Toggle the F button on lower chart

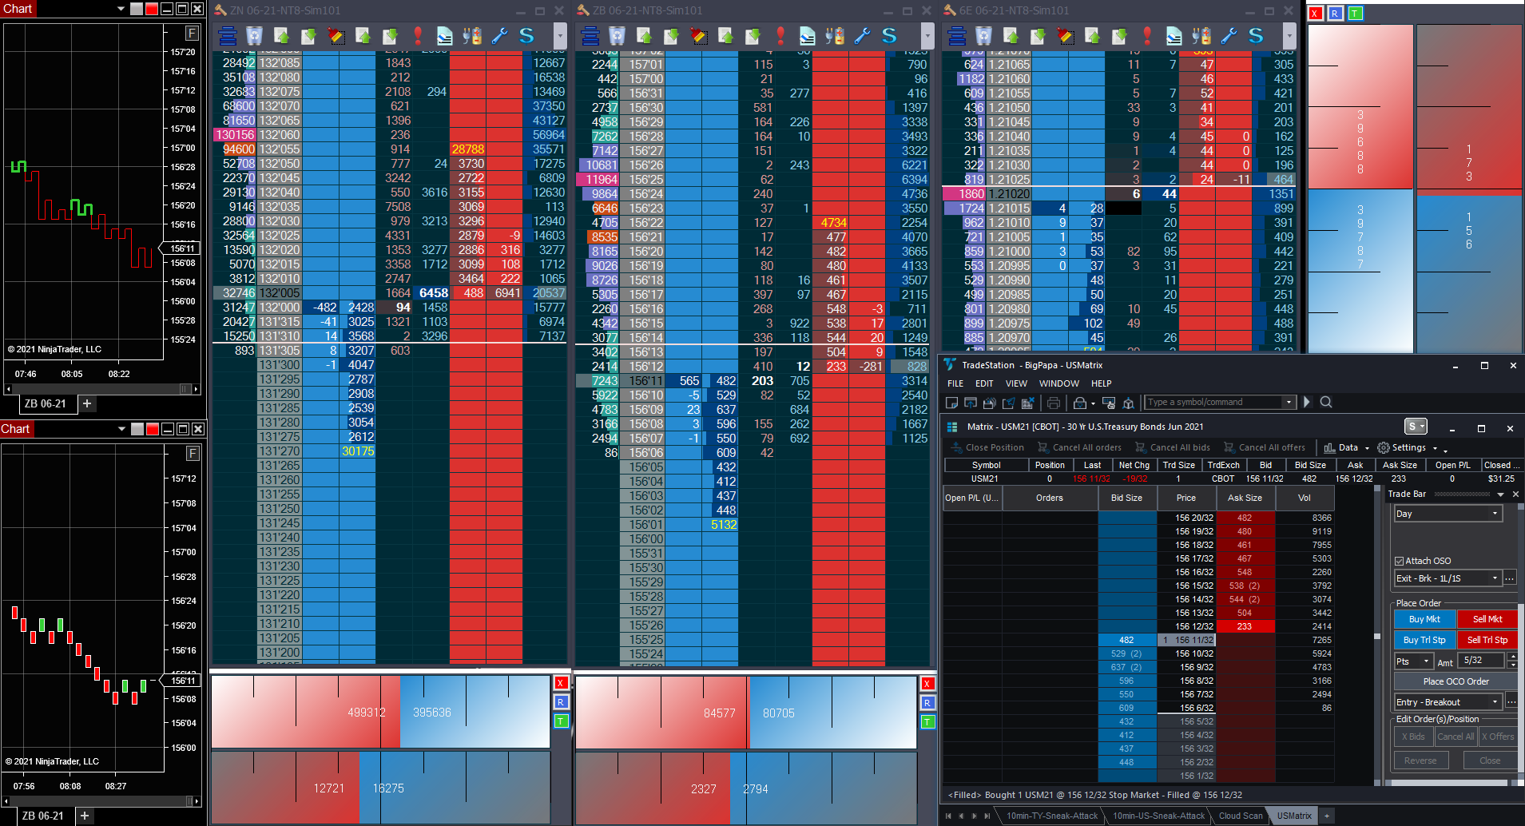click(x=193, y=453)
